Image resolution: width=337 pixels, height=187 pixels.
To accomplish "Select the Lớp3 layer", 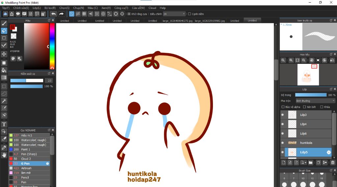I will click(306, 115).
